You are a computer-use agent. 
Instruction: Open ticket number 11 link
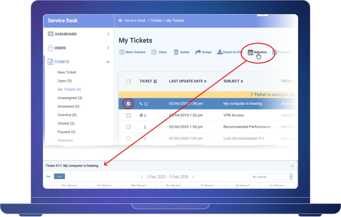[146, 103]
